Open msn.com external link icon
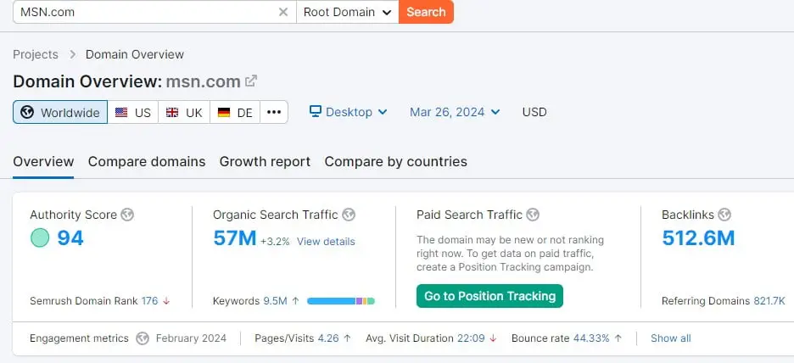 point(251,81)
